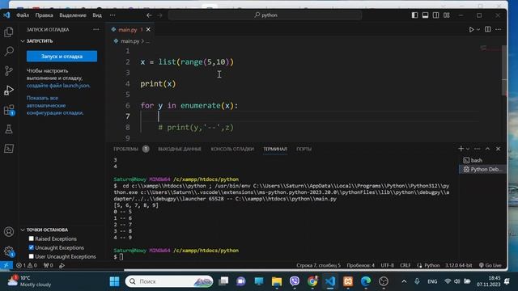Open Run and Debug sidebar more actions
Screen dimensions: 518x291
[96, 29]
